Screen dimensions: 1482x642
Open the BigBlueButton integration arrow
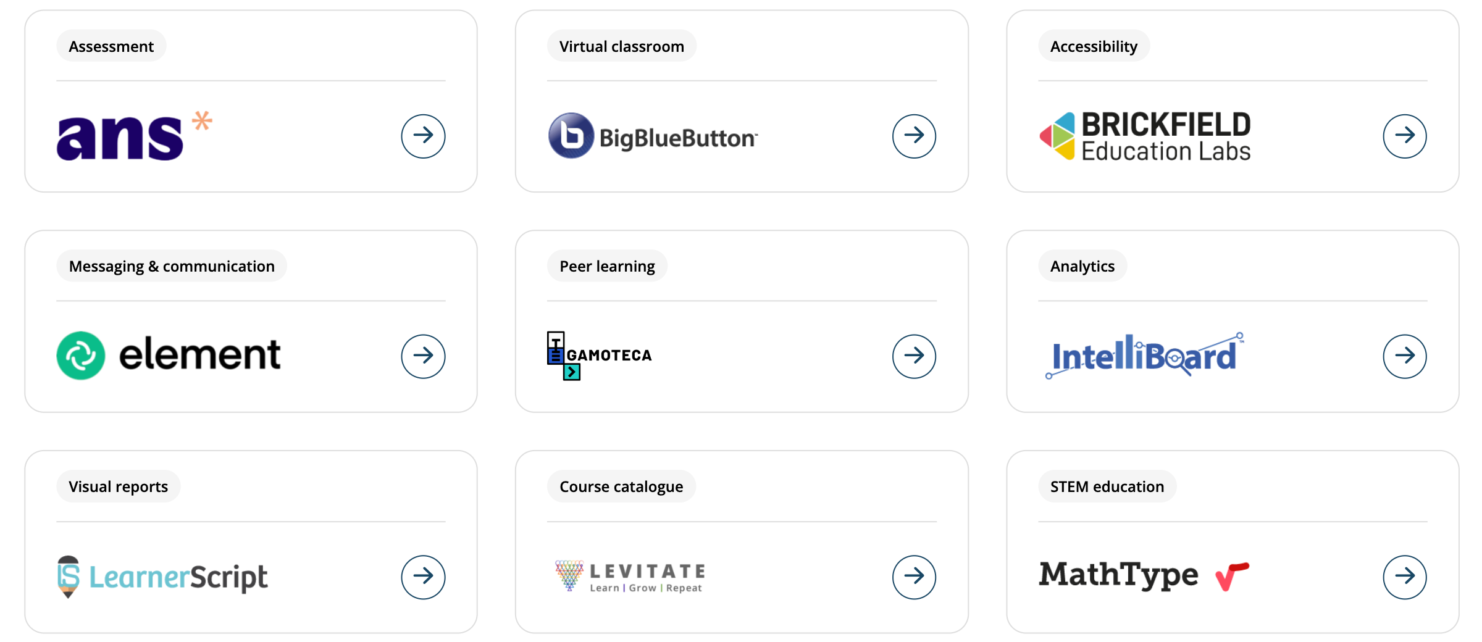point(914,136)
